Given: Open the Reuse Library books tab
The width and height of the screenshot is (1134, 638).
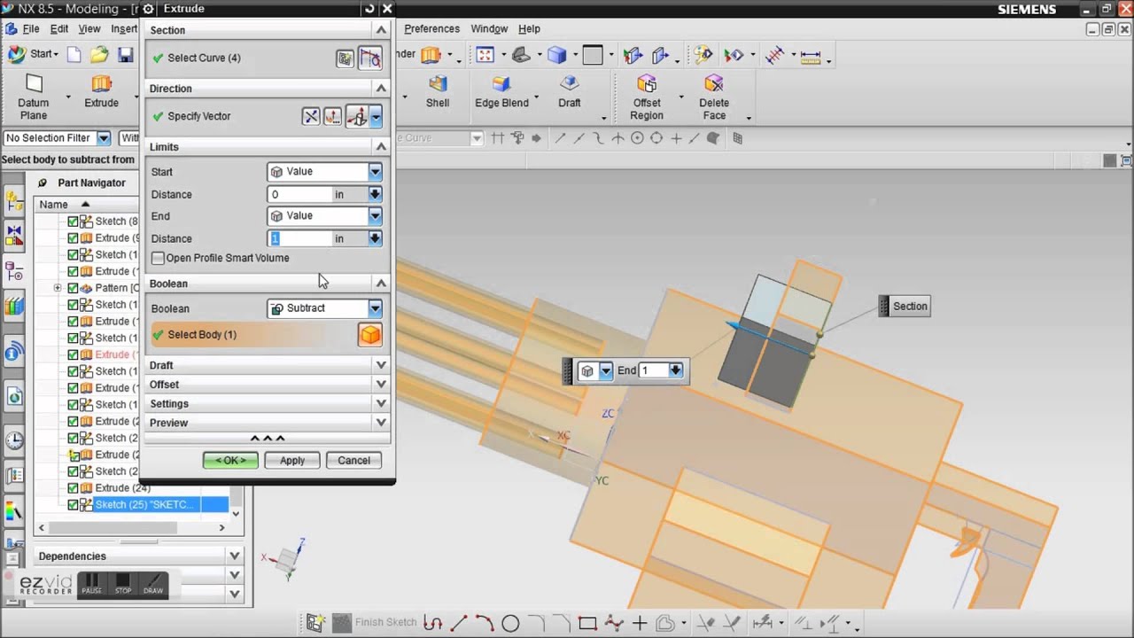Looking at the screenshot, I should (14, 307).
